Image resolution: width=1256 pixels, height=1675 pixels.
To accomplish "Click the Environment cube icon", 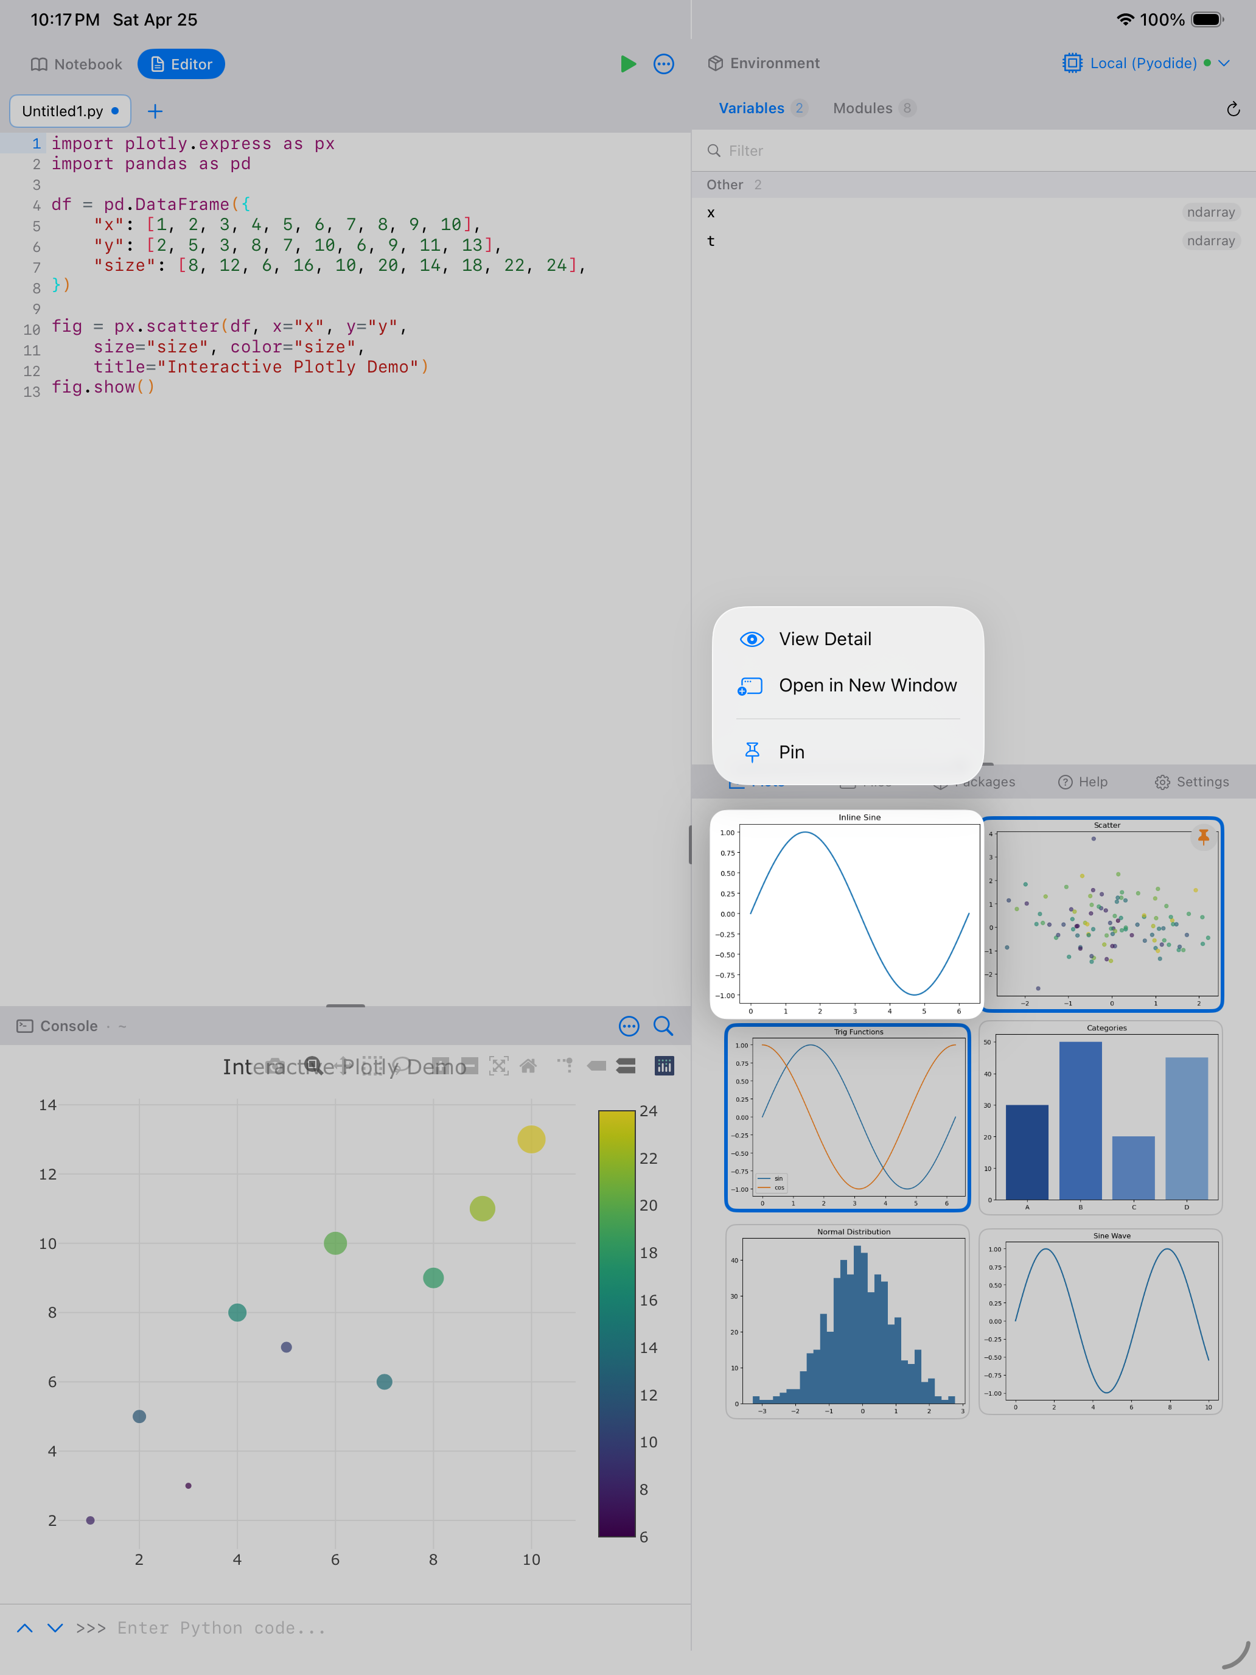I will 716,64.
